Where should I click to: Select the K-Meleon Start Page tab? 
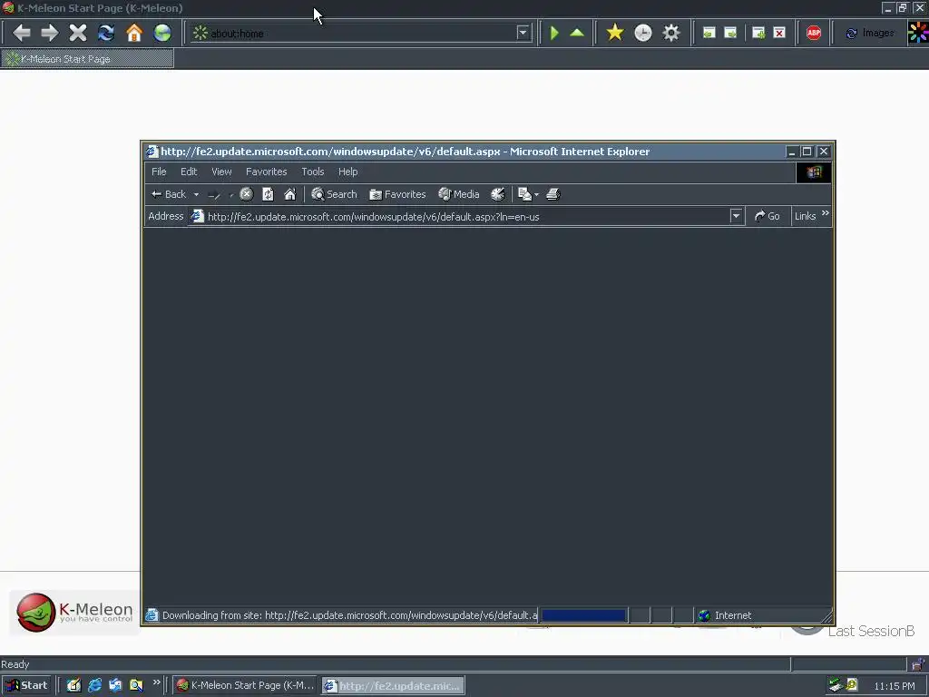coord(87,59)
